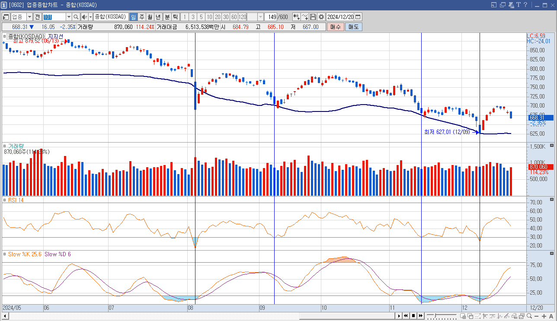The image size is (557, 321).
Task: Click the bottom arrow-to-corner chart icon
Action: [485, 316]
